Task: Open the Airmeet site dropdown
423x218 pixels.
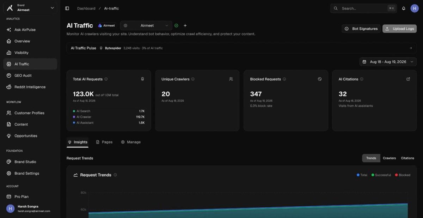Action: [146, 25]
